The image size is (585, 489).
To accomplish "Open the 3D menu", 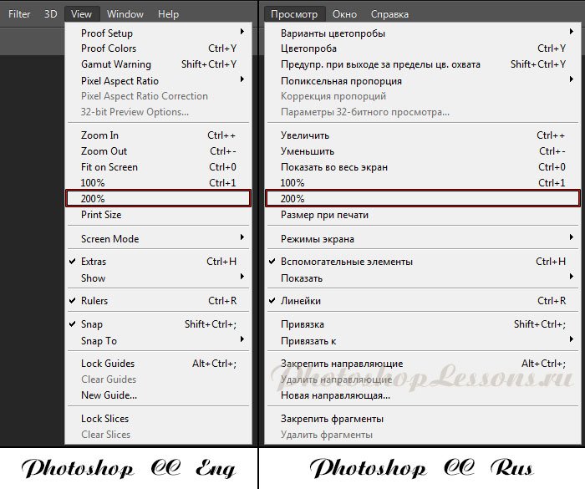I will pos(50,14).
